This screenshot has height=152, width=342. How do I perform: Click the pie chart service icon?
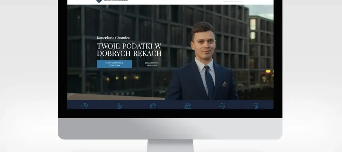(x=84, y=106)
